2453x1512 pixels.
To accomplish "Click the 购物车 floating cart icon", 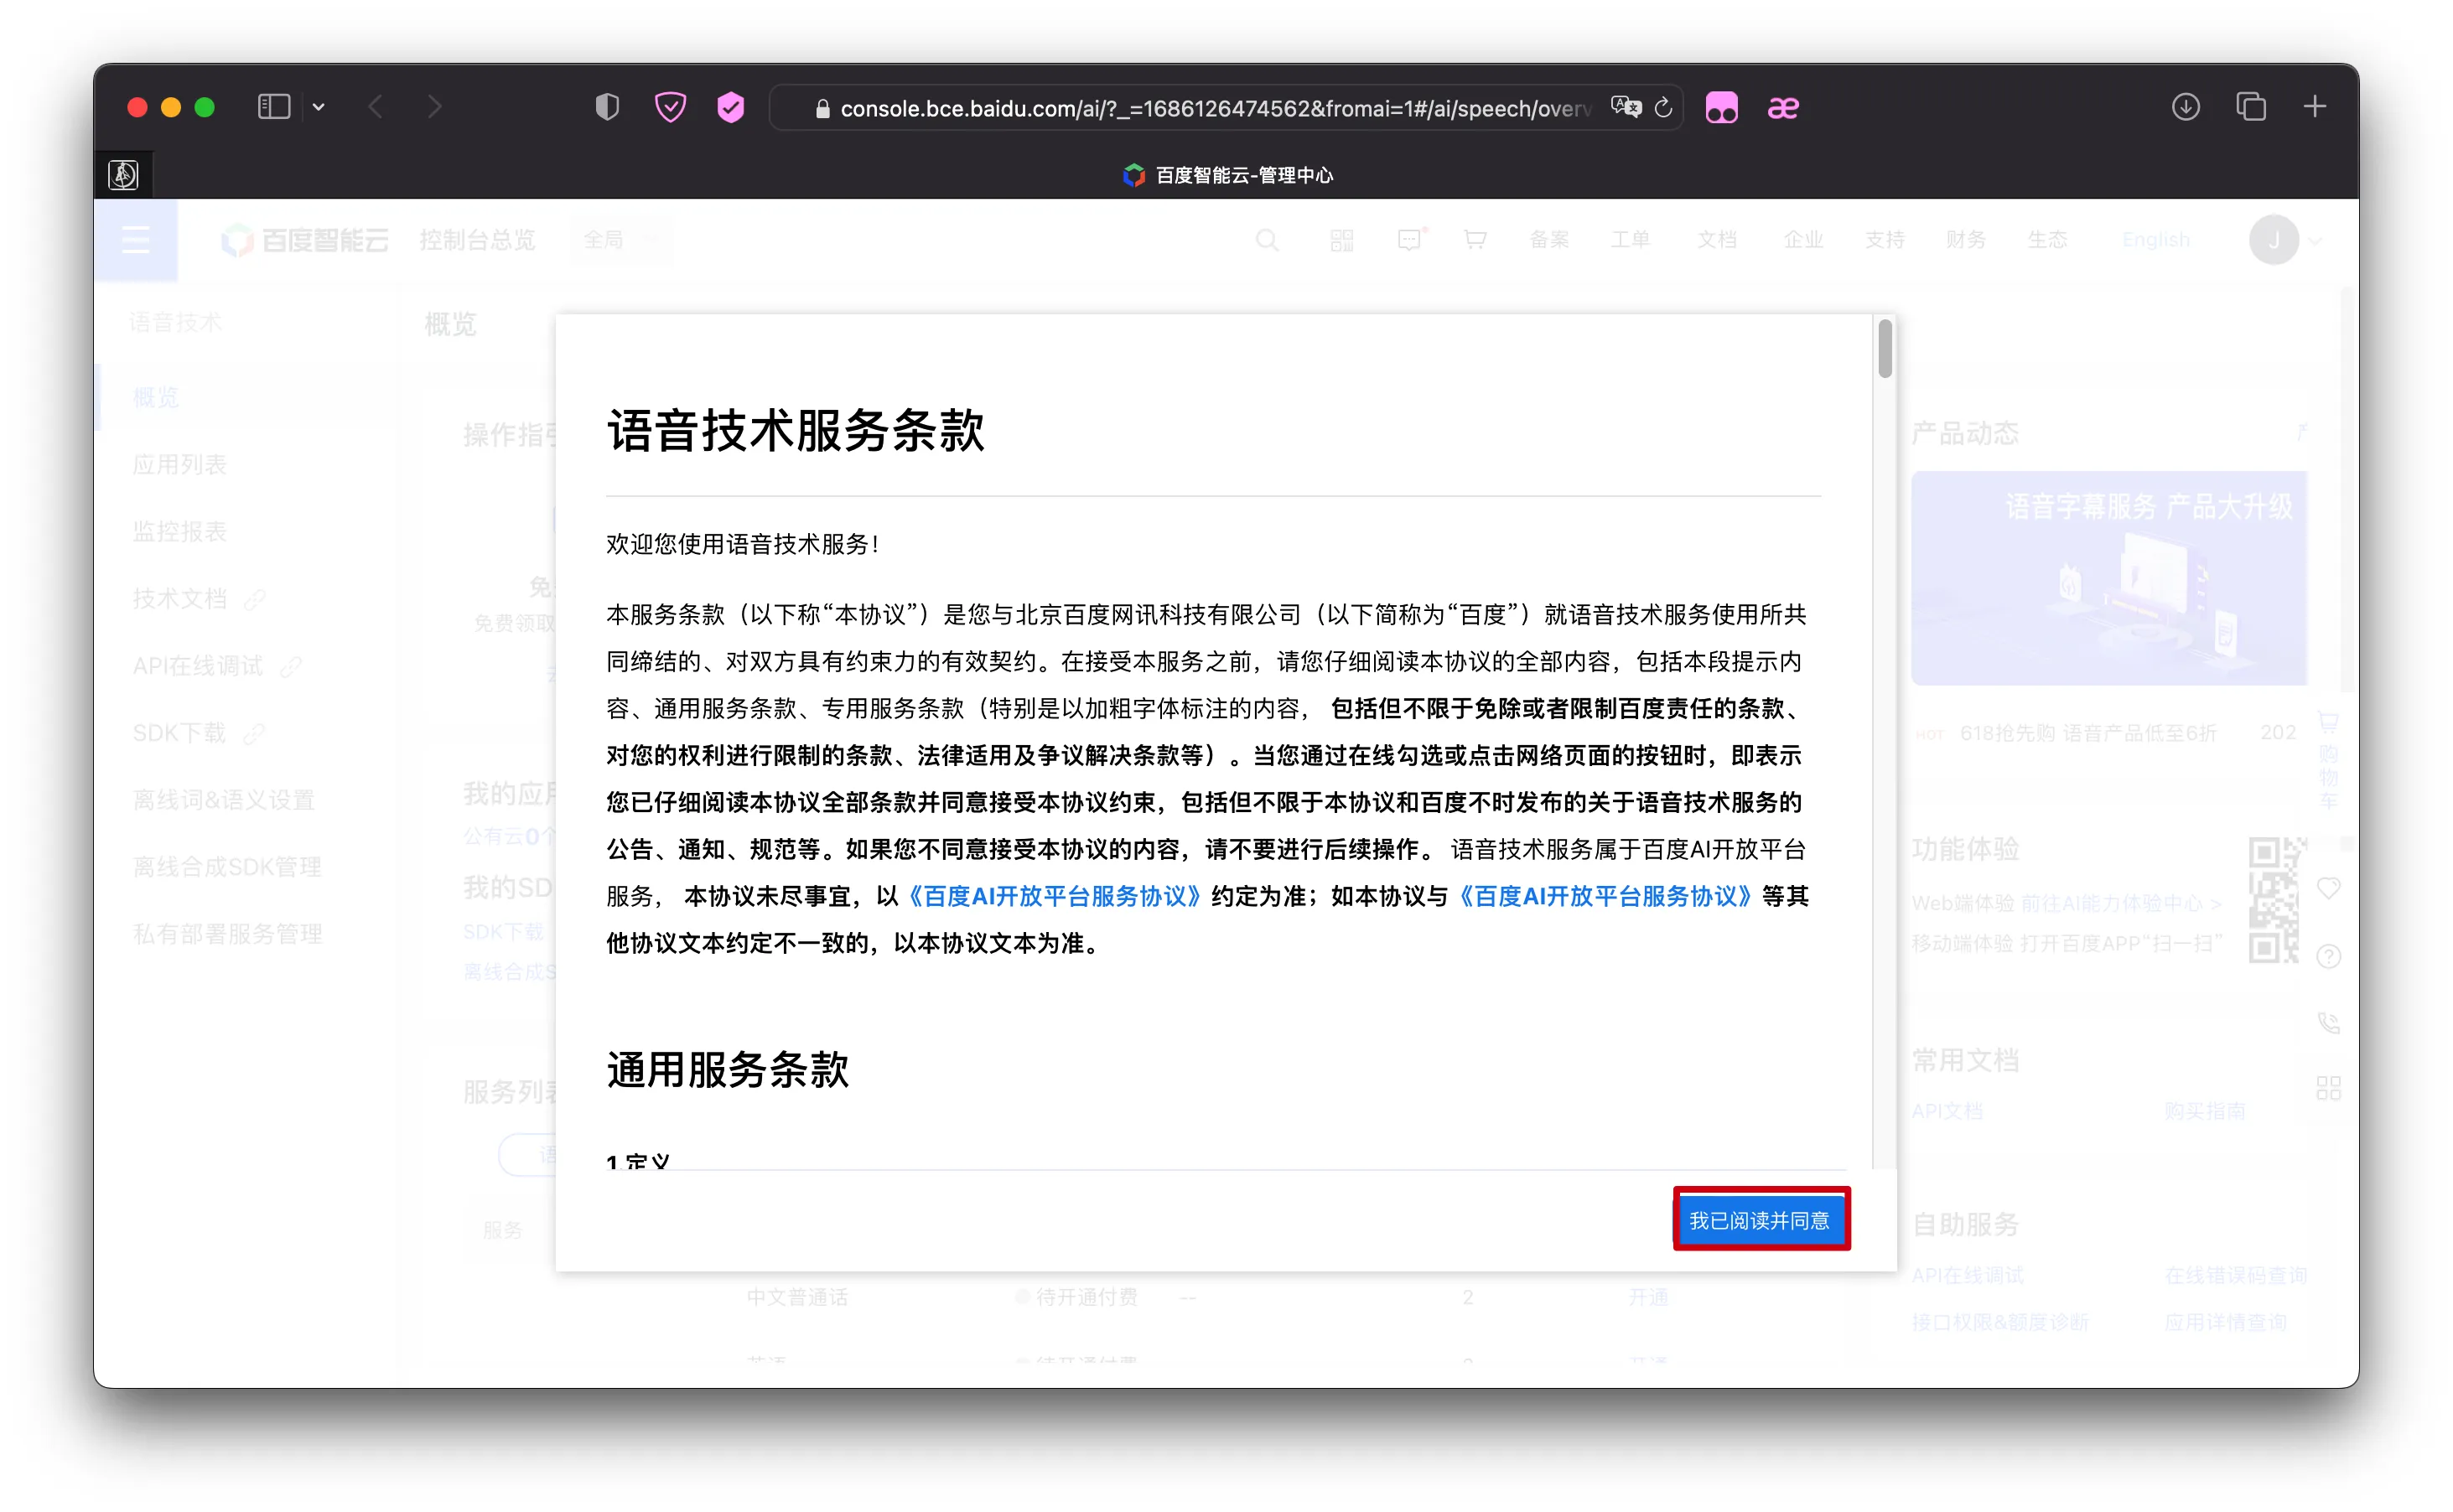I will (x=2328, y=760).
